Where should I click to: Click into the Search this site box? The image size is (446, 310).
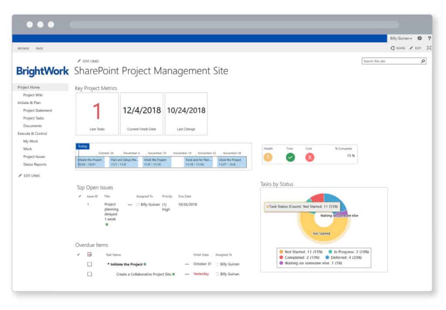tap(391, 61)
